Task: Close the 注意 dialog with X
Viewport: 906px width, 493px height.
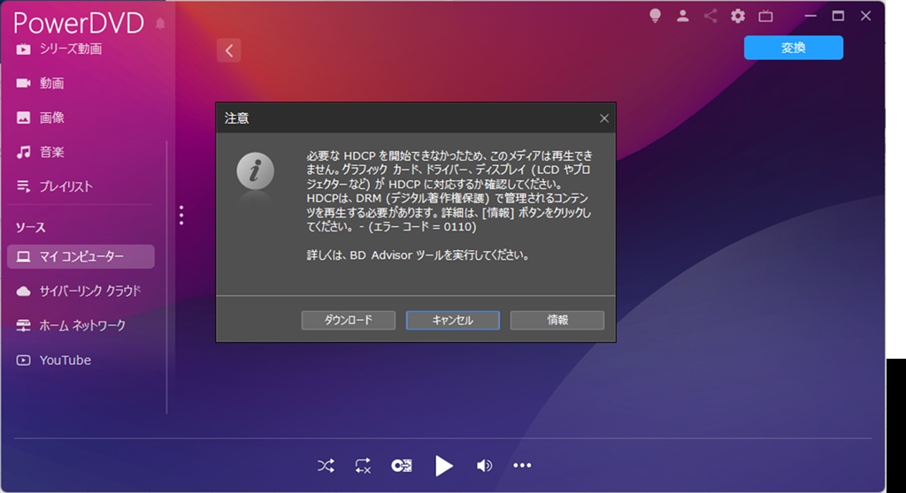Action: (x=604, y=118)
